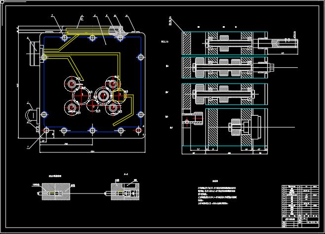Select the yellow square around the right gear
This screenshot has height=234, width=325.
point(119,95)
